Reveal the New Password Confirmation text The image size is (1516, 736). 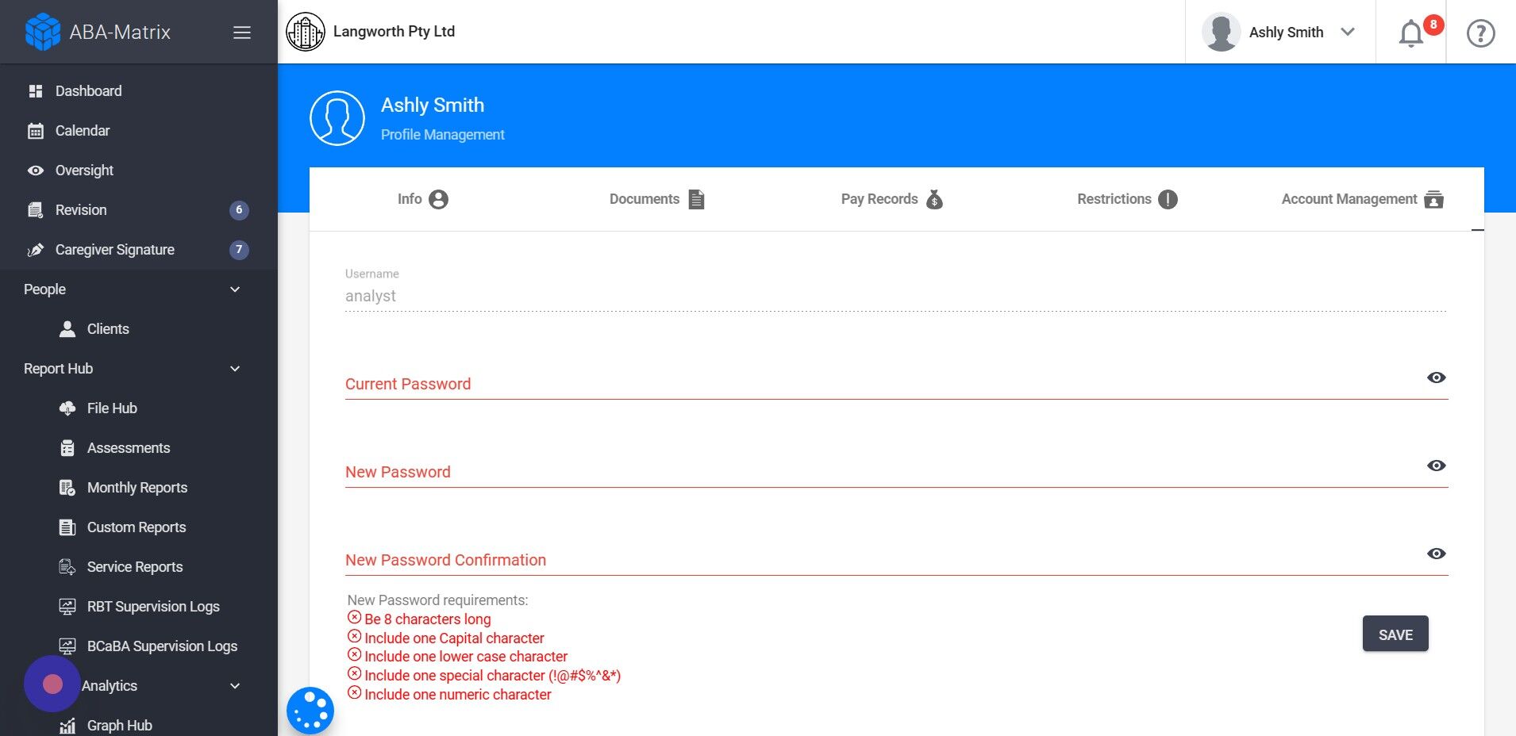tap(1436, 554)
